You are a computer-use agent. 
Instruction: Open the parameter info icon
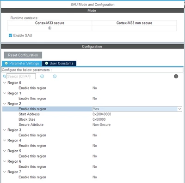click(x=176, y=76)
